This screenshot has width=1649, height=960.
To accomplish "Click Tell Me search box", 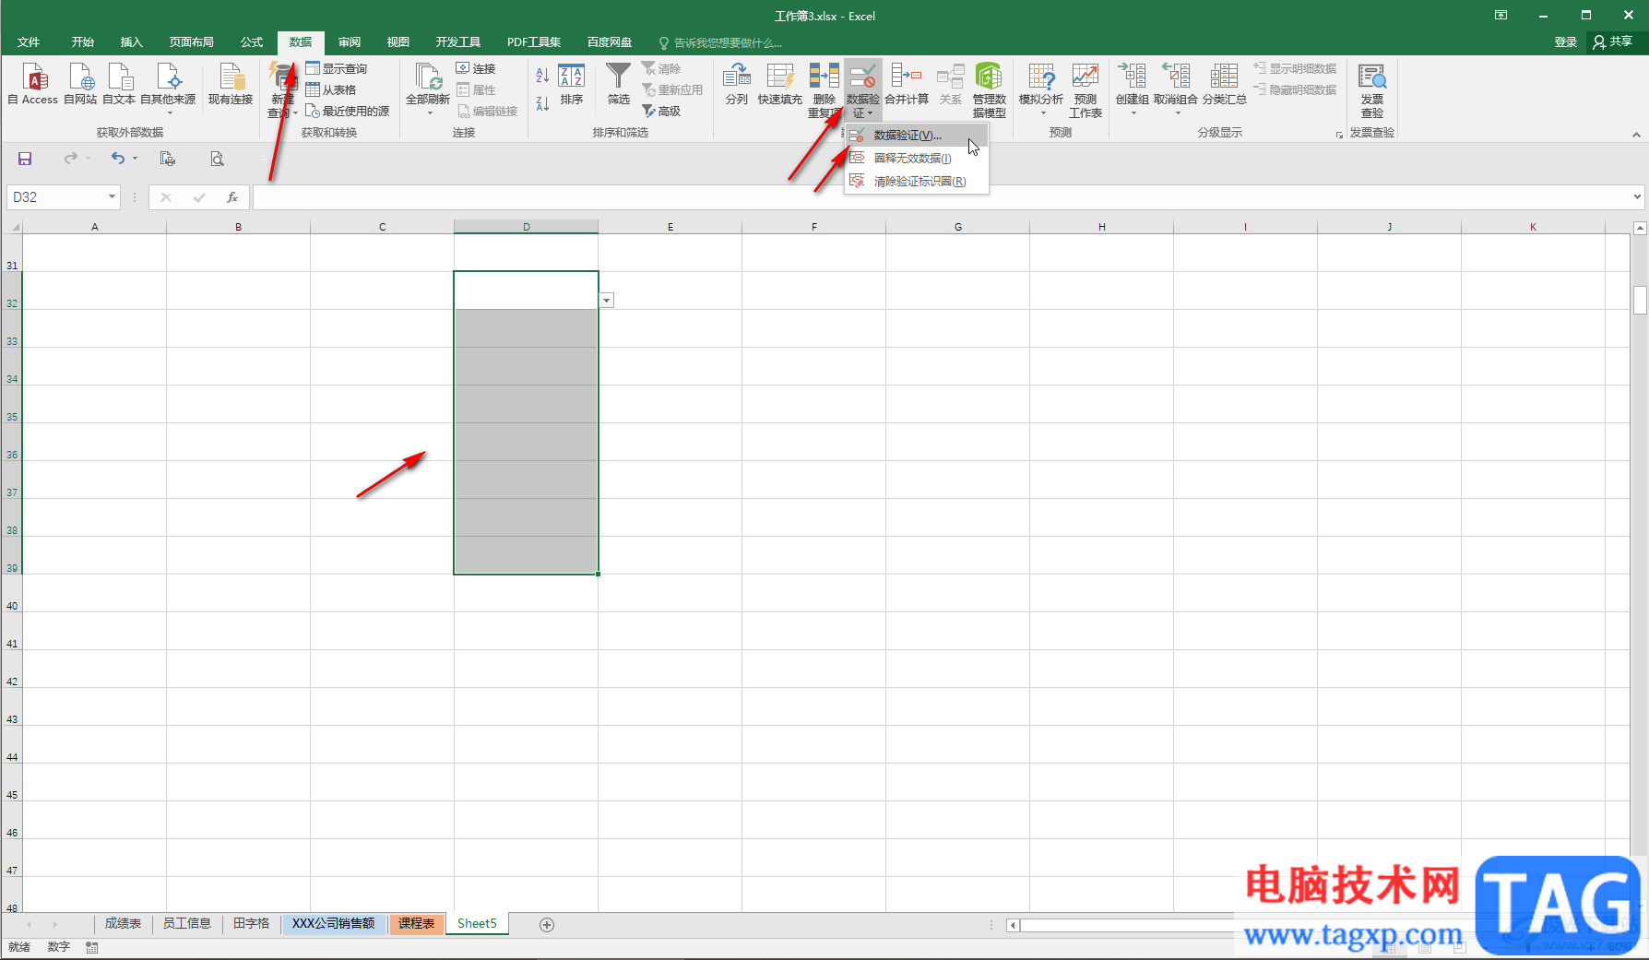I will tap(721, 43).
